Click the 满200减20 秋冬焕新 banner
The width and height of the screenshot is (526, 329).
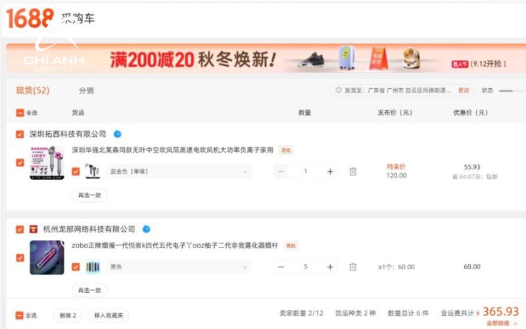(266, 59)
